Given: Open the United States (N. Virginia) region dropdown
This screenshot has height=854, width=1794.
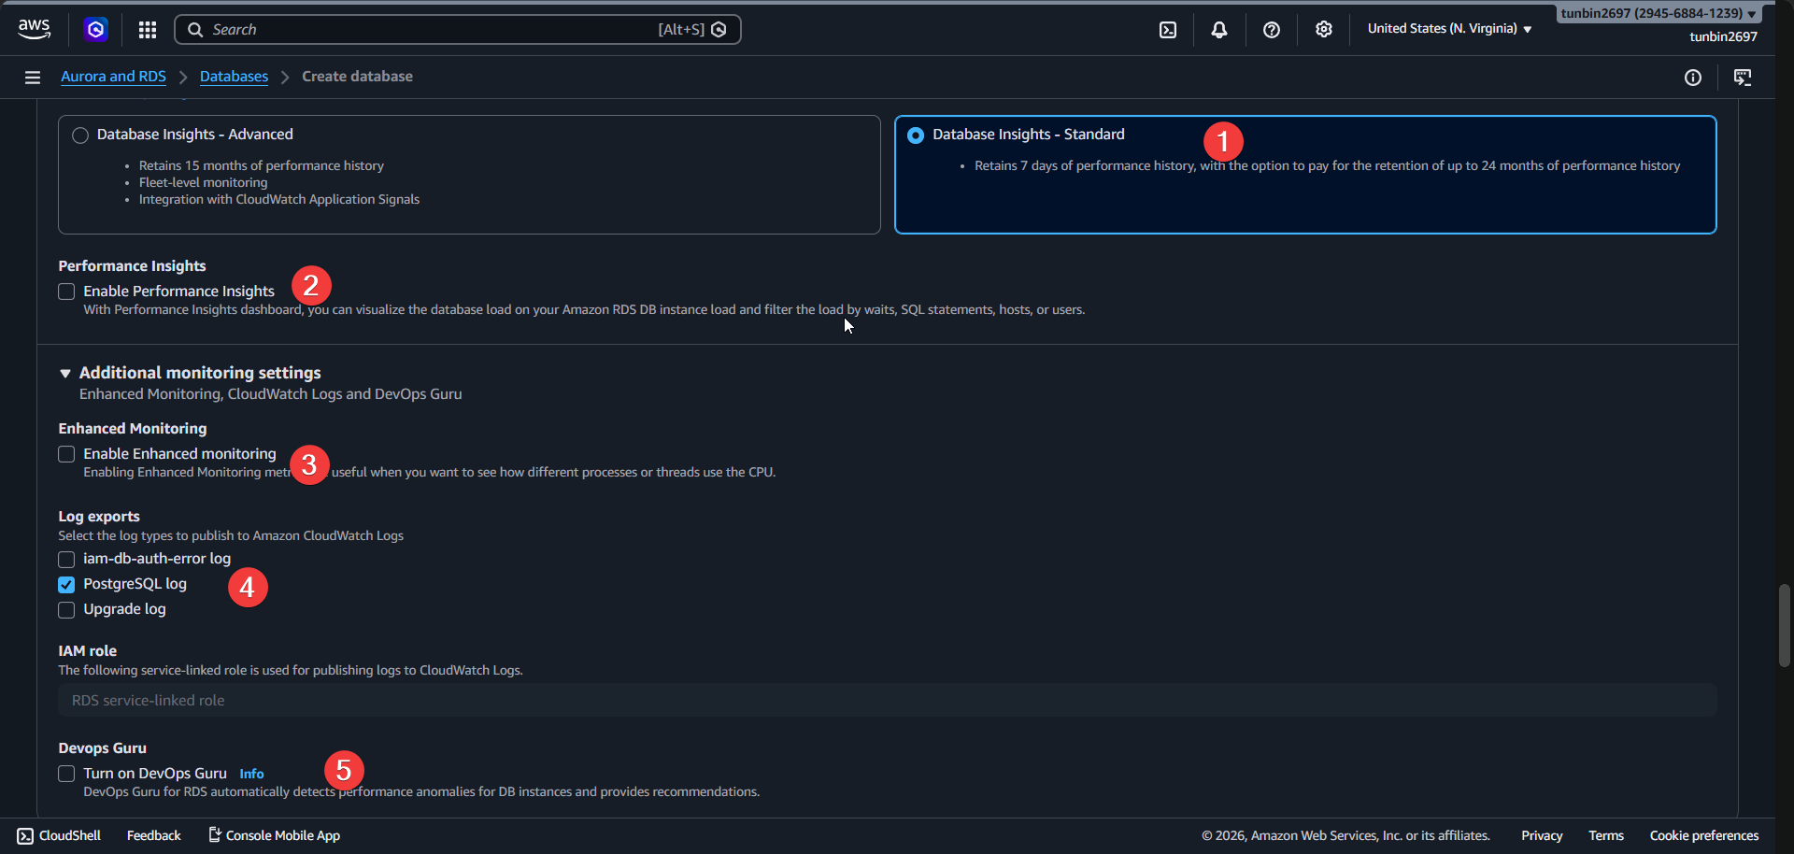Looking at the screenshot, I should (x=1447, y=28).
